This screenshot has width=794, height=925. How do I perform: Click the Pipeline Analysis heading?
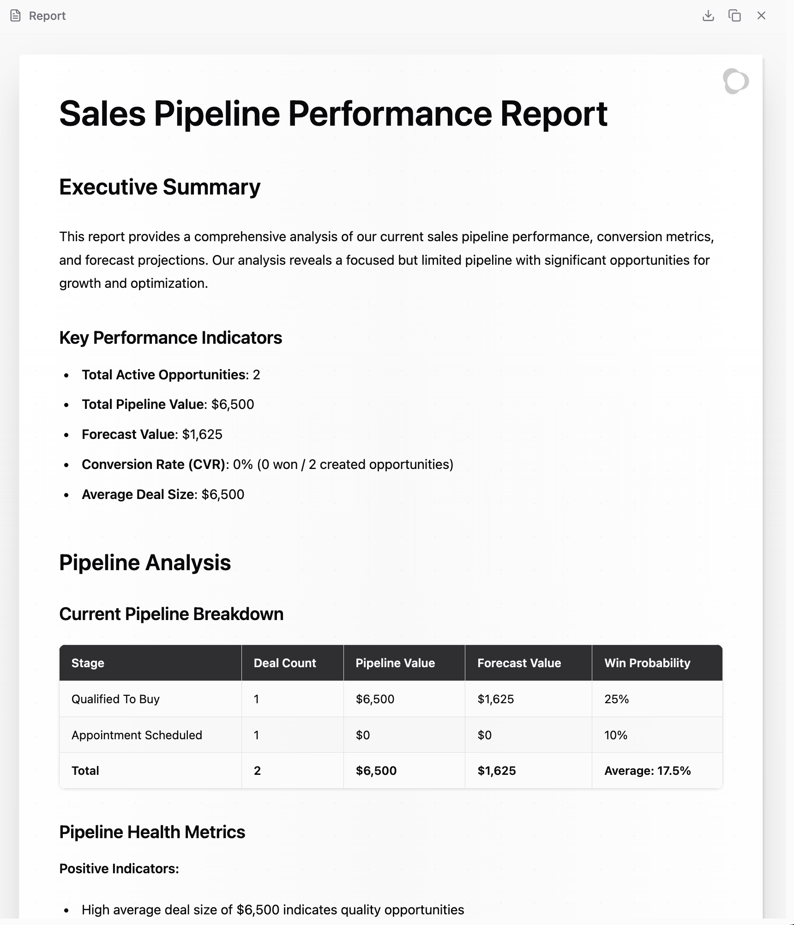point(145,563)
